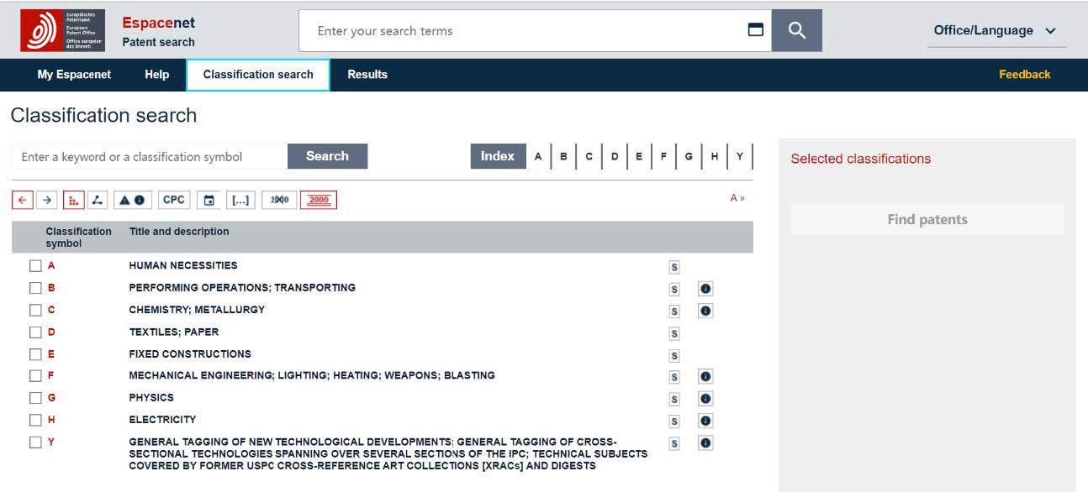Click the Feedback link
The image size is (1088, 492).
point(1024,75)
